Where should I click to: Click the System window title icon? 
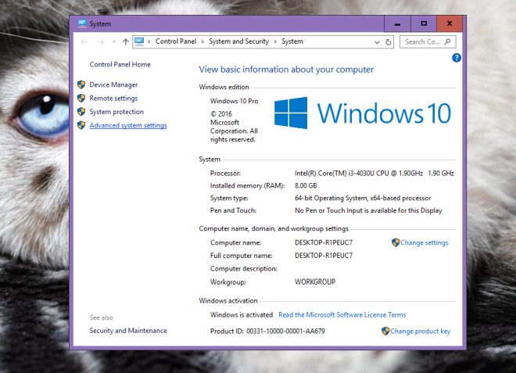pos(82,23)
